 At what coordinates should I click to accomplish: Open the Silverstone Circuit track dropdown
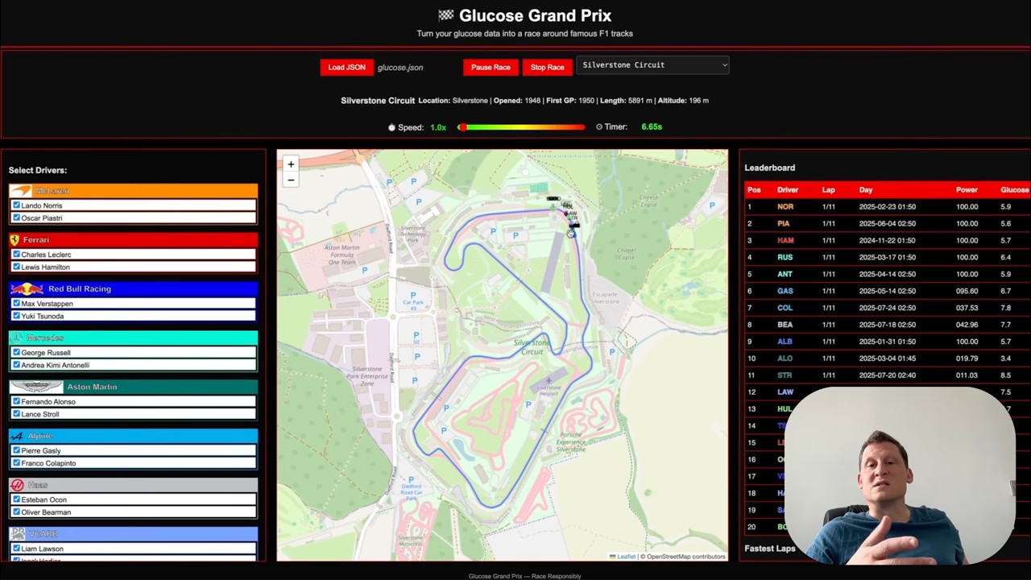click(652, 65)
